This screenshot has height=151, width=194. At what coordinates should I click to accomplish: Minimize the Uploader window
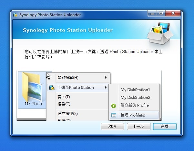153,14
